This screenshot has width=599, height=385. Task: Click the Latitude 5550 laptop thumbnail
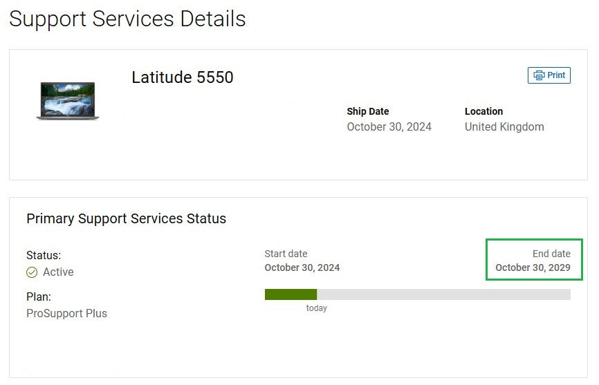(x=68, y=101)
